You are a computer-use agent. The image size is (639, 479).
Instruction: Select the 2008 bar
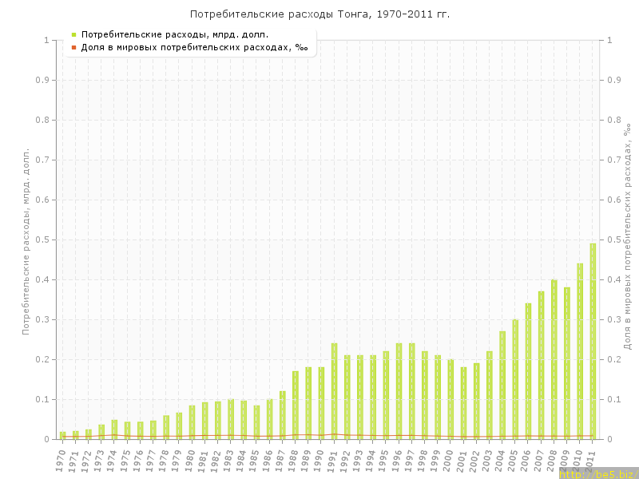point(554,359)
